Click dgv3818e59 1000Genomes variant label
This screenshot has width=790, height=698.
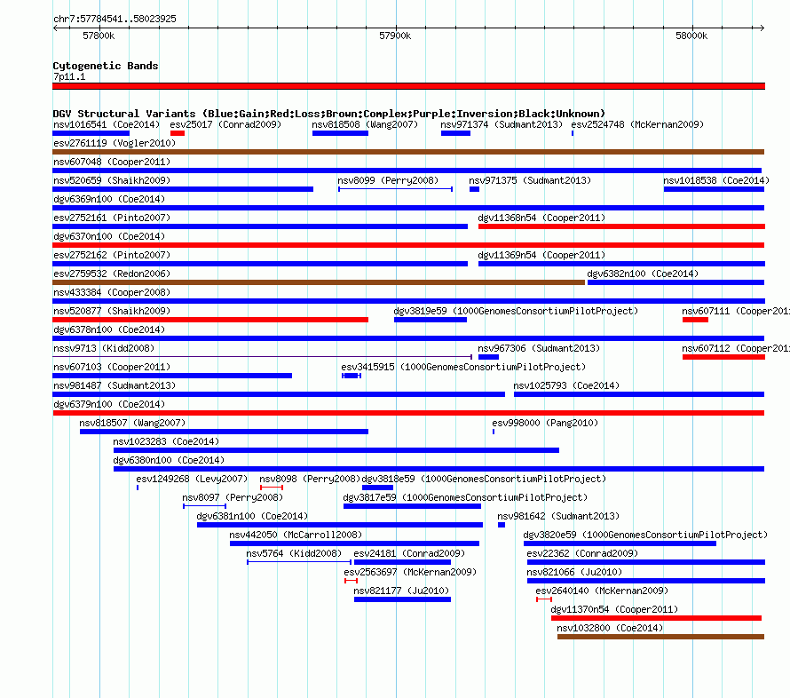click(x=484, y=479)
